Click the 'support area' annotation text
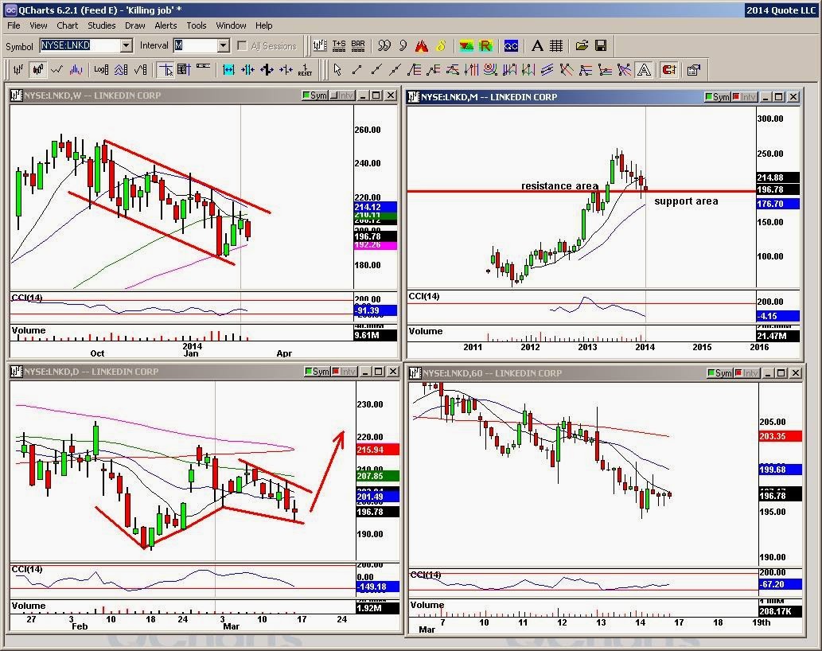The image size is (822, 651). [686, 201]
